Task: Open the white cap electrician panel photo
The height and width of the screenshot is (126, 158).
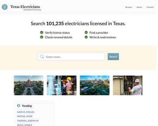Action: tap(128, 85)
